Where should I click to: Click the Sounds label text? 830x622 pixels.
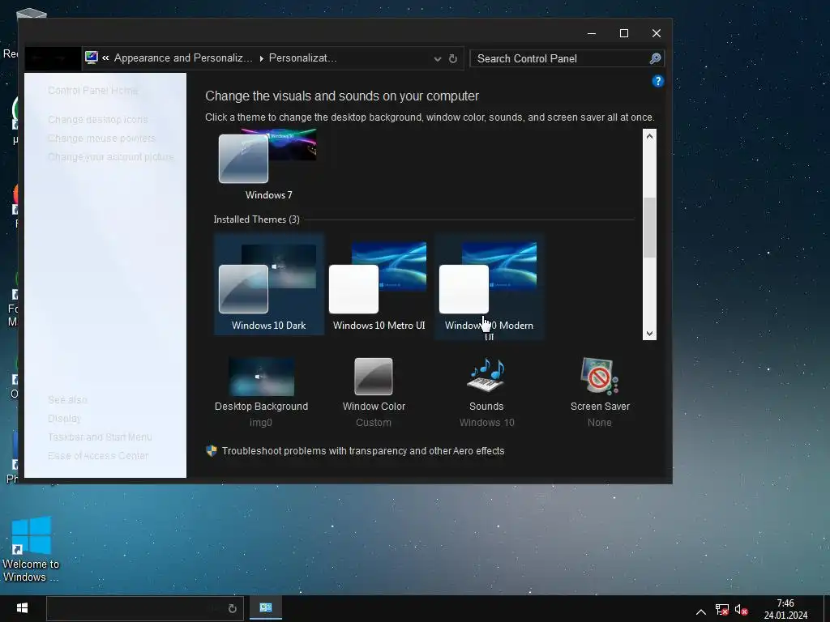486,407
